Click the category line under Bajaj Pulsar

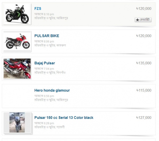click(50, 72)
